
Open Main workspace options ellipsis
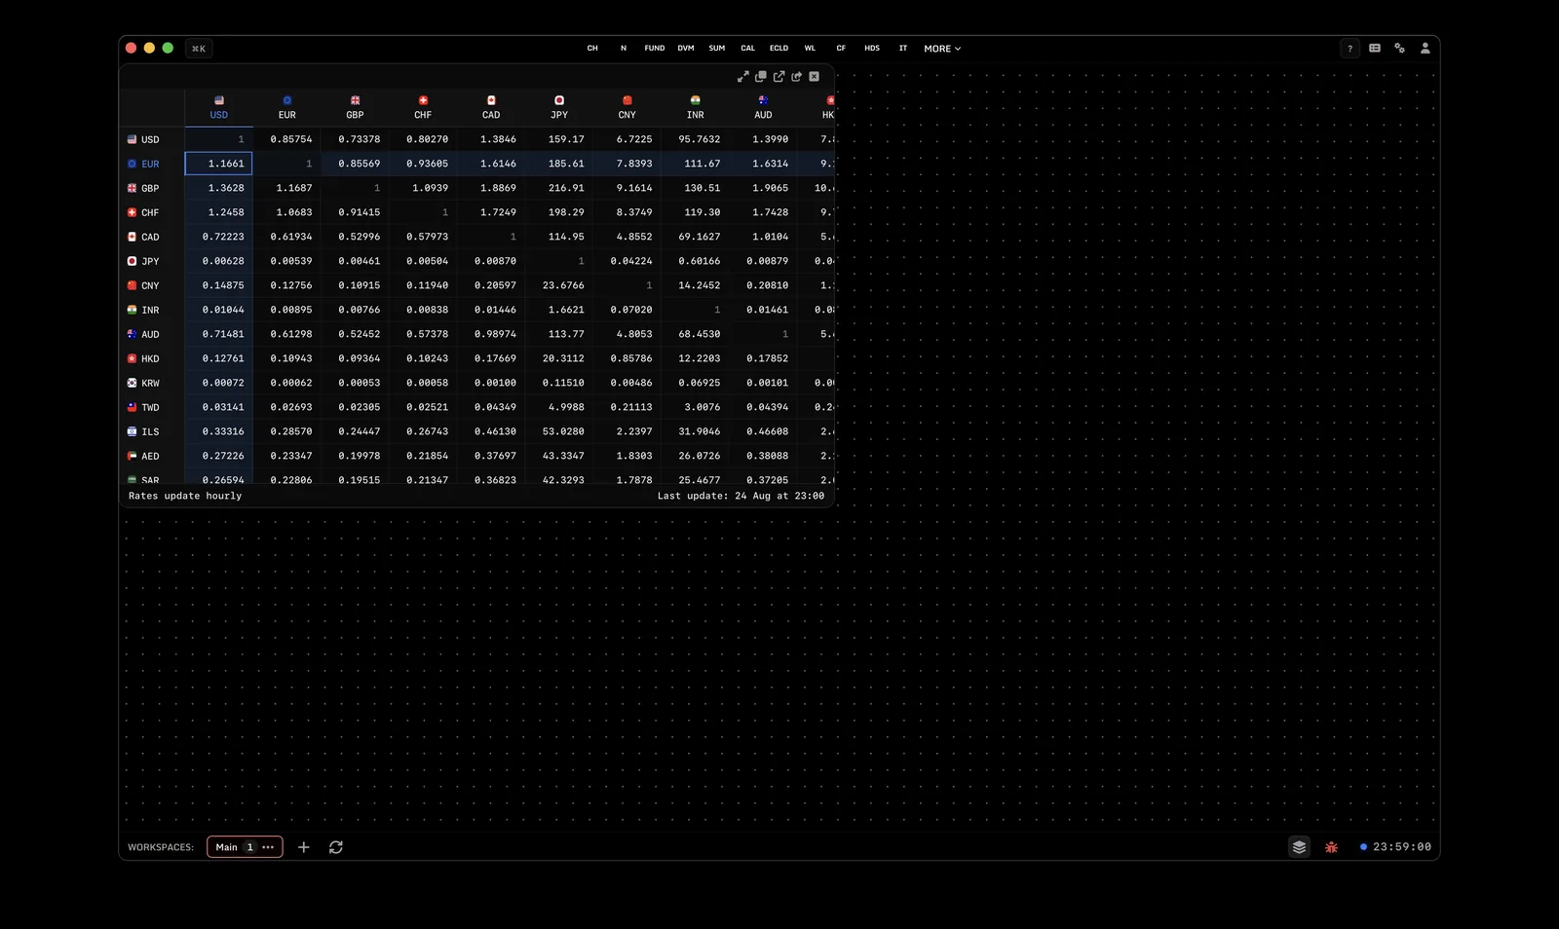pyautogui.click(x=268, y=847)
